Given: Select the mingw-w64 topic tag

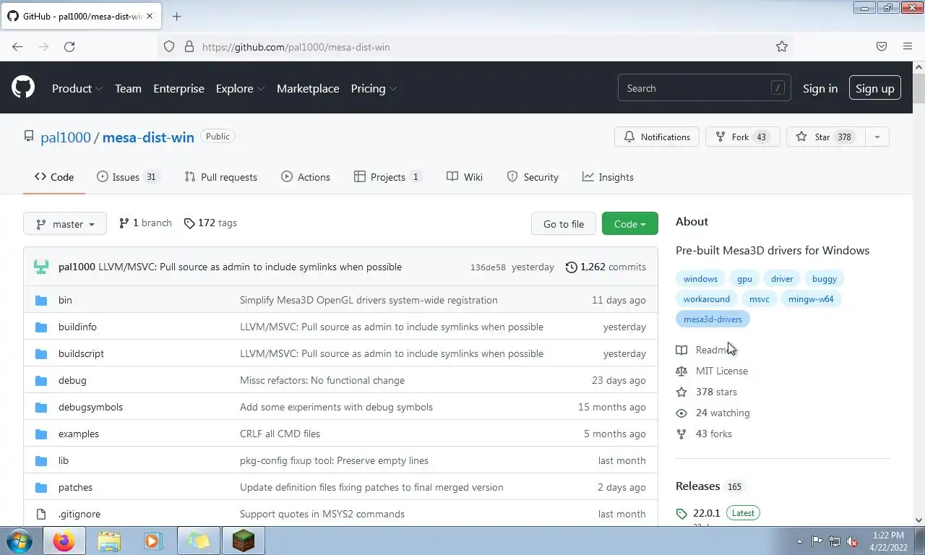Looking at the screenshot, I should click(811, 298).
